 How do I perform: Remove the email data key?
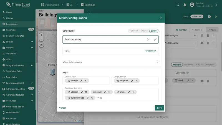[x=109, y=92]
